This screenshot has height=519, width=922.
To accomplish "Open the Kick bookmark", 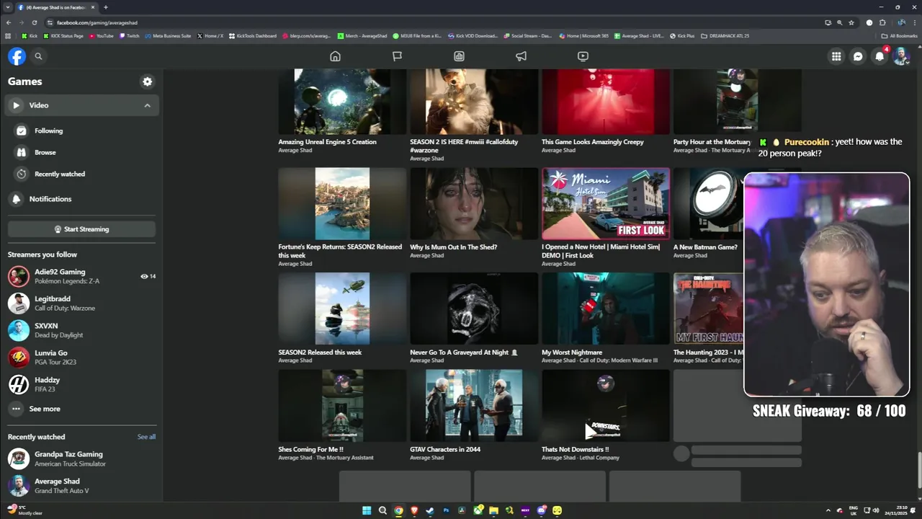I will pos(30,36).
